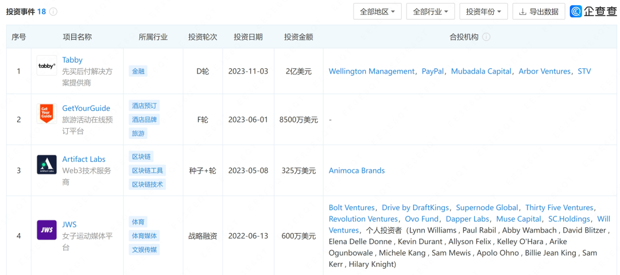The image size is (620, 275).
Task: Click the 旅游 industry tag
Action: coord(138,133)
